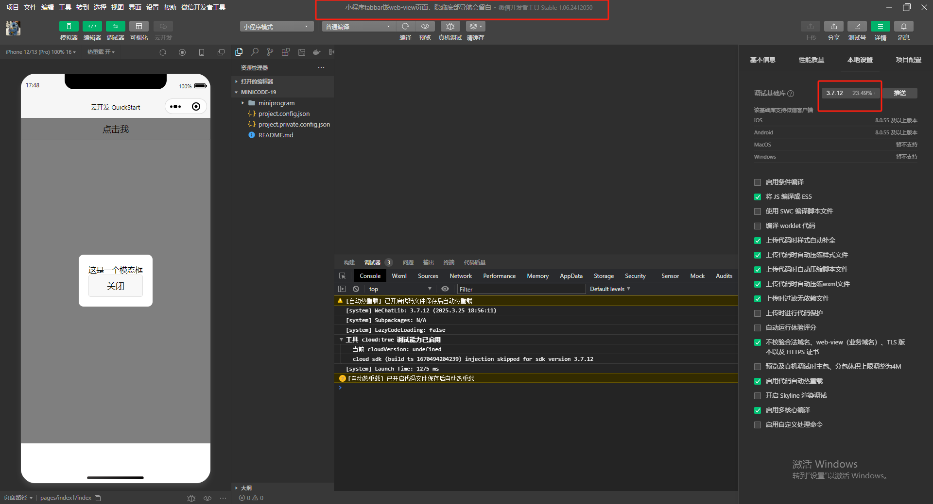Enable SWC compile script files checkbox

pyautogui.click(x=757, y=211)
